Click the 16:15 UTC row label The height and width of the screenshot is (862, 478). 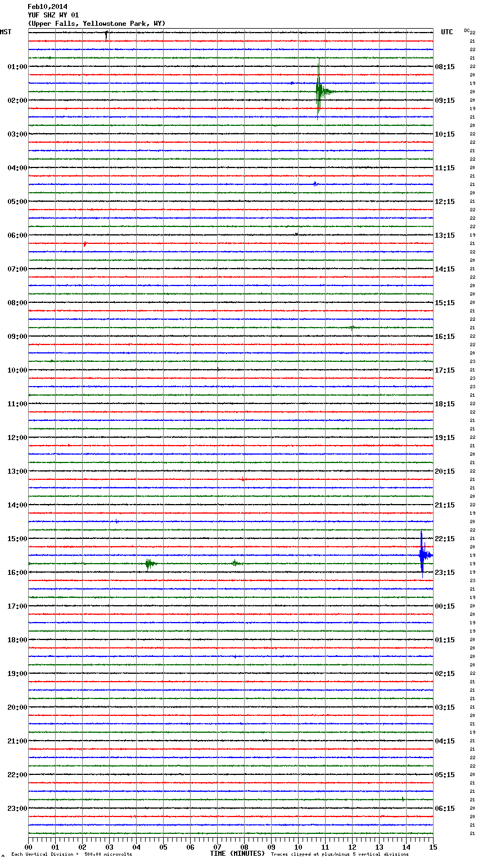tap(445, 337)
